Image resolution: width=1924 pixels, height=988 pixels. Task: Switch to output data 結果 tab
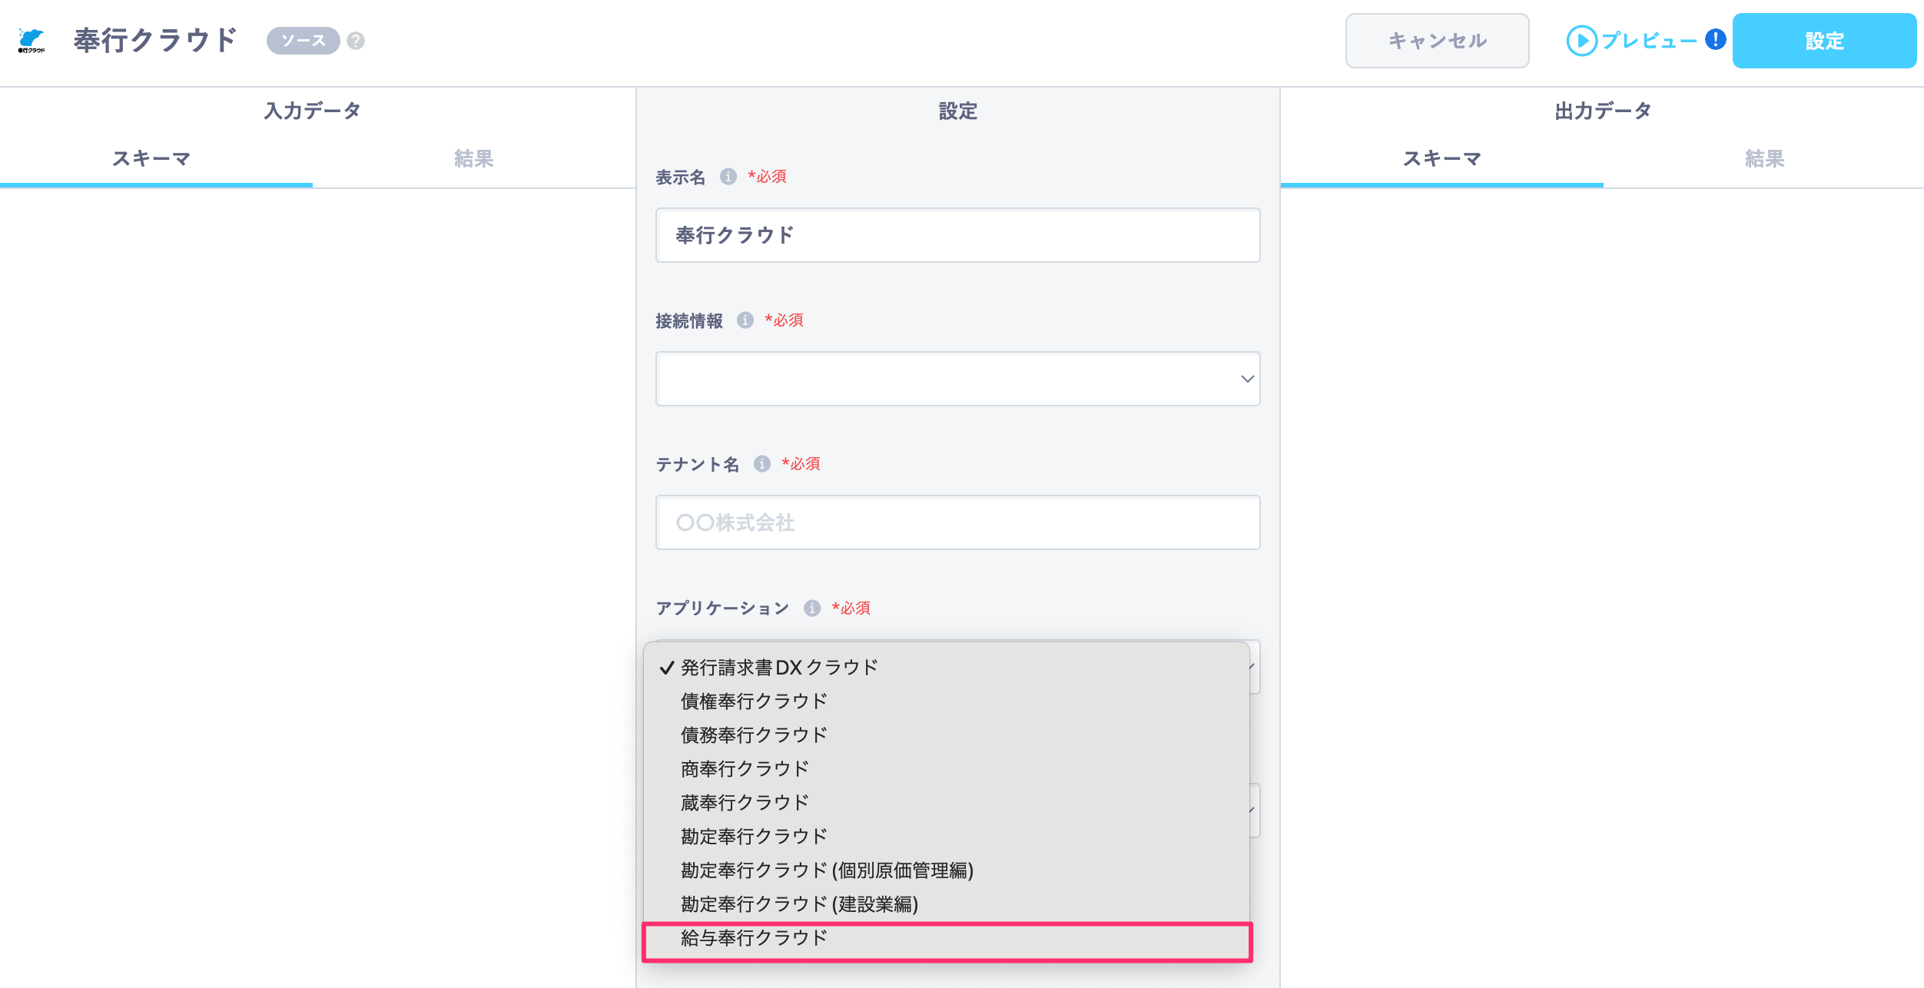[x=1764, y=158]
